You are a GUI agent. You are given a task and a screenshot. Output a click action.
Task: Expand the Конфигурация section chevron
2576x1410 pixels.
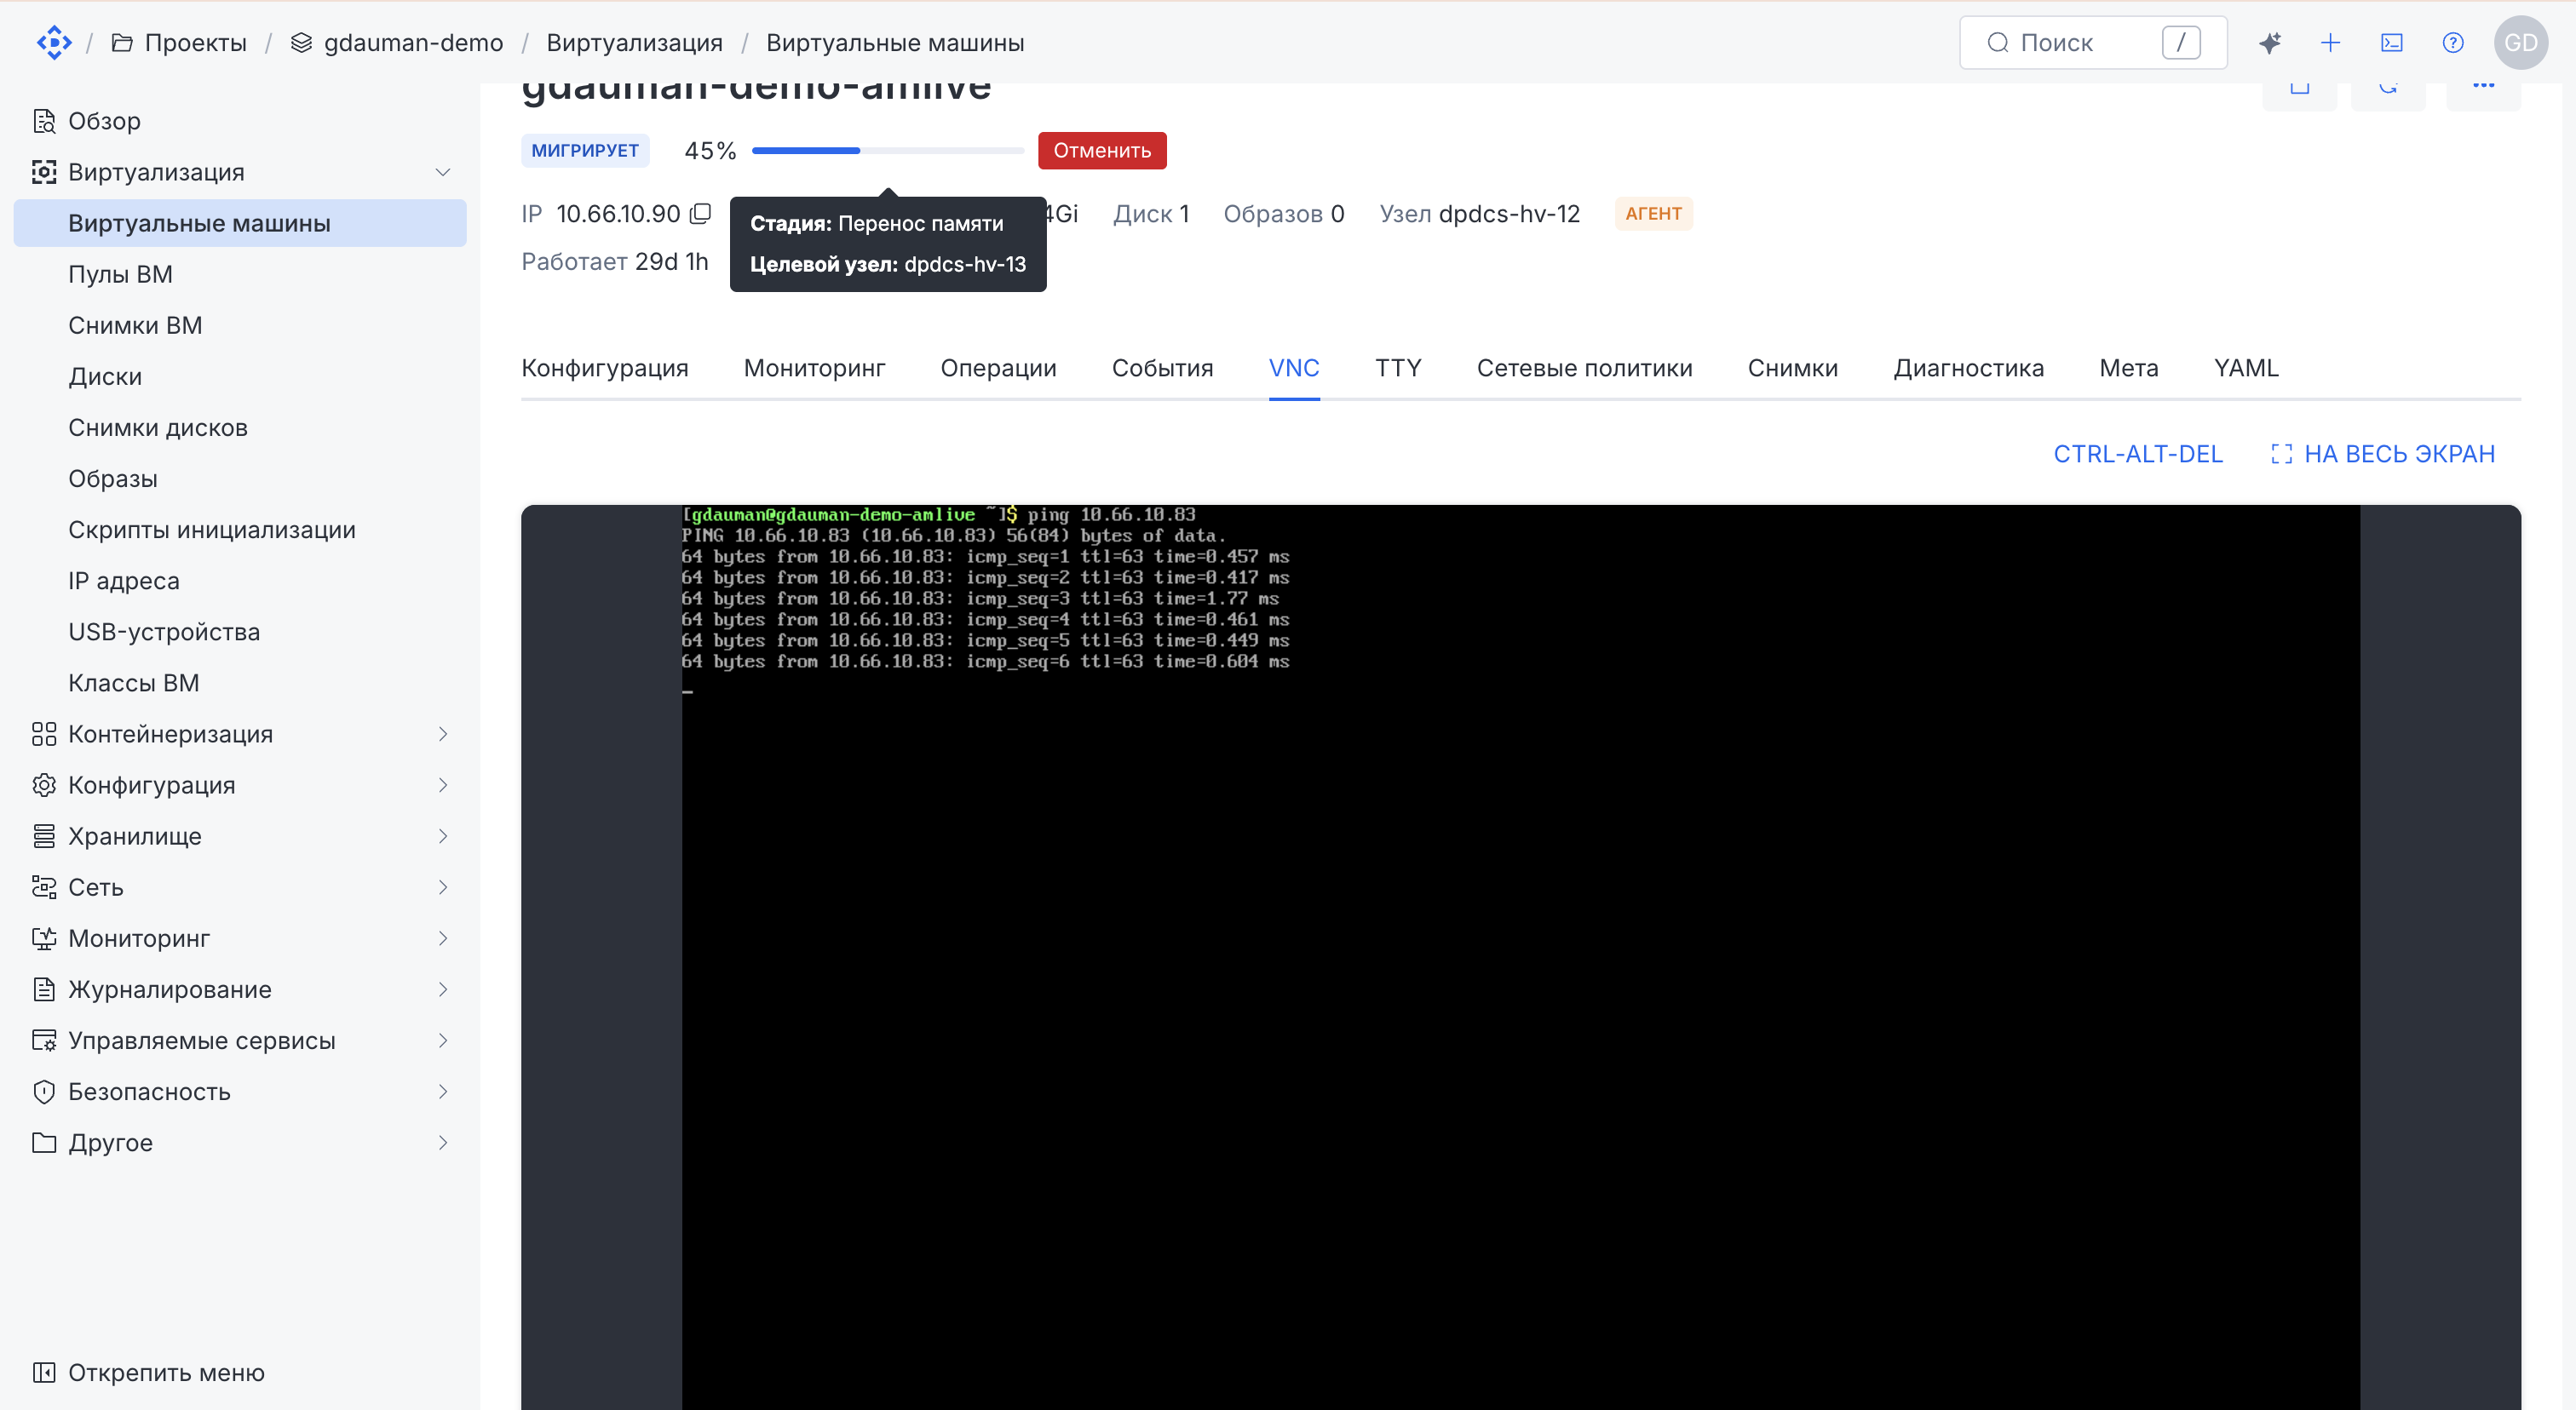point(442,784)
